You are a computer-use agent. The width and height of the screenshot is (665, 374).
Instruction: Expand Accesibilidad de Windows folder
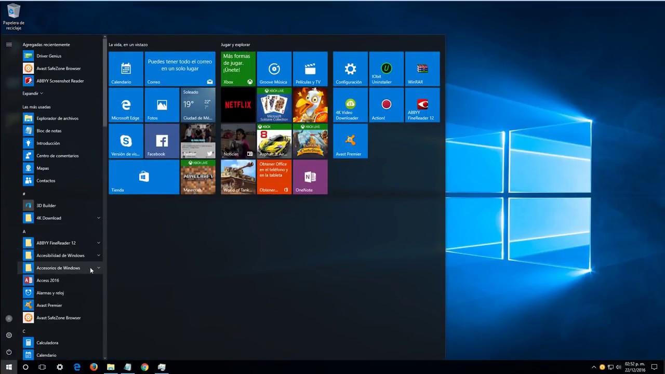[61, 256]
